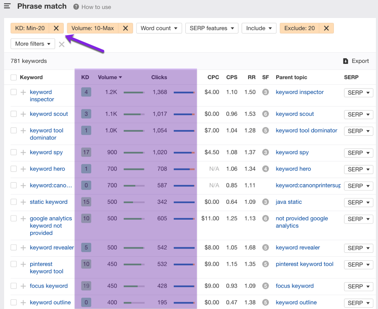
Task: Sort by the KD column header
Action: tap(85, 77)
